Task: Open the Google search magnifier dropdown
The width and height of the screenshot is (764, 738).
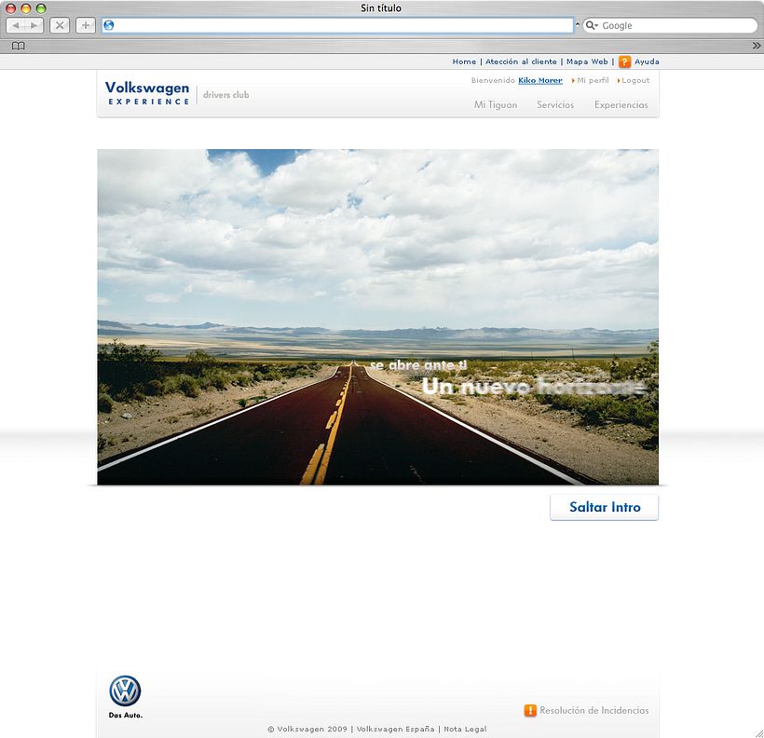Action: pos(592,25)
